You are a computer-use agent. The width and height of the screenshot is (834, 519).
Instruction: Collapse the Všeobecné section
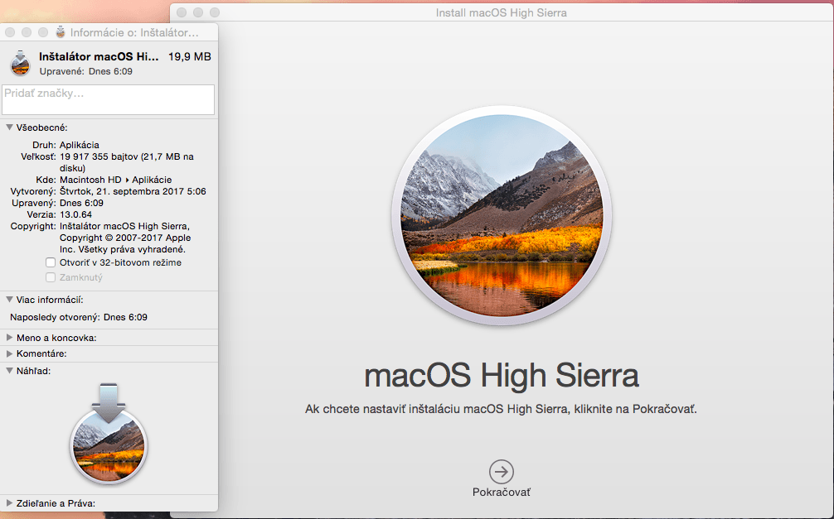[10, 127]
